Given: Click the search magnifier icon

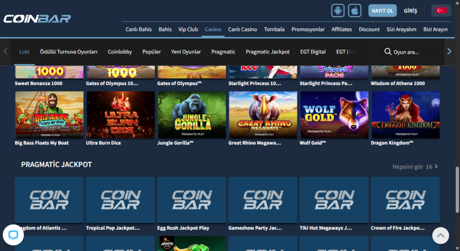Looking at the screenshot, I should [x=388, y=52].
